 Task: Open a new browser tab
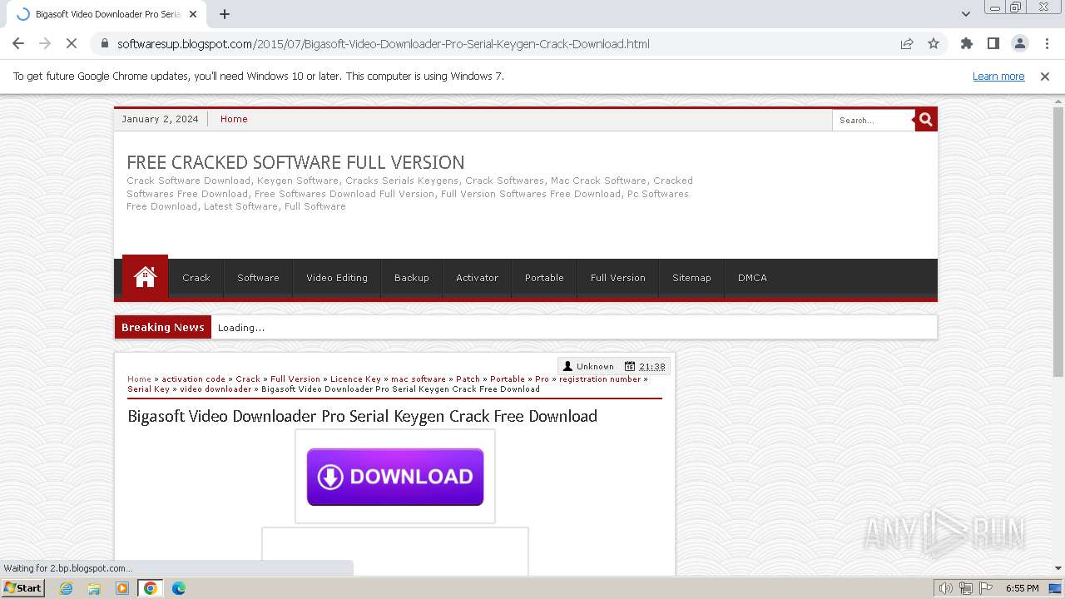coord(225,14)
